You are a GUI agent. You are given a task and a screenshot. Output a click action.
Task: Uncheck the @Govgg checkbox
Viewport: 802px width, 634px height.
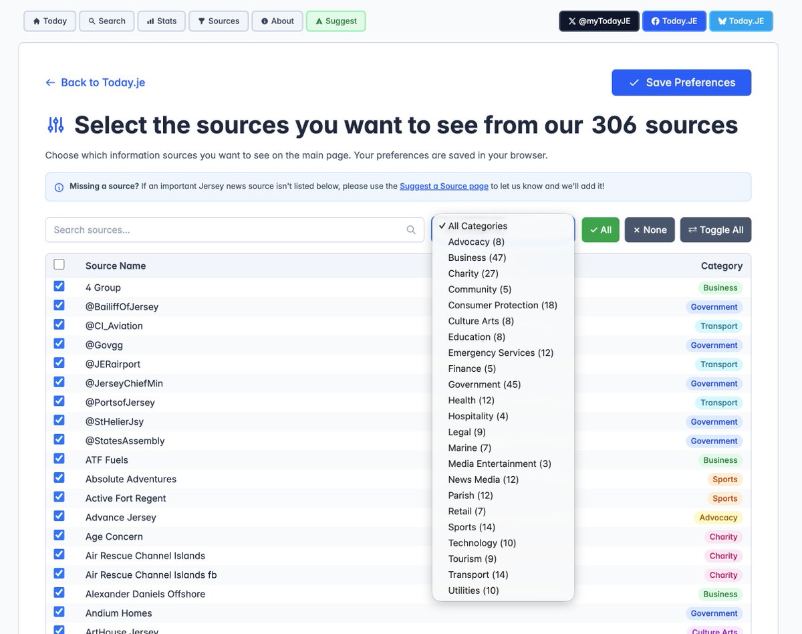click(59, 344)
